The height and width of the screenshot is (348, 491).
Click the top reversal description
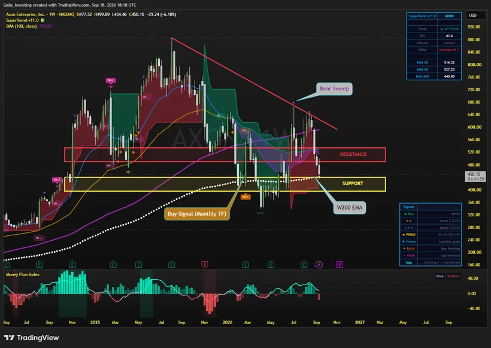point(450,256)
